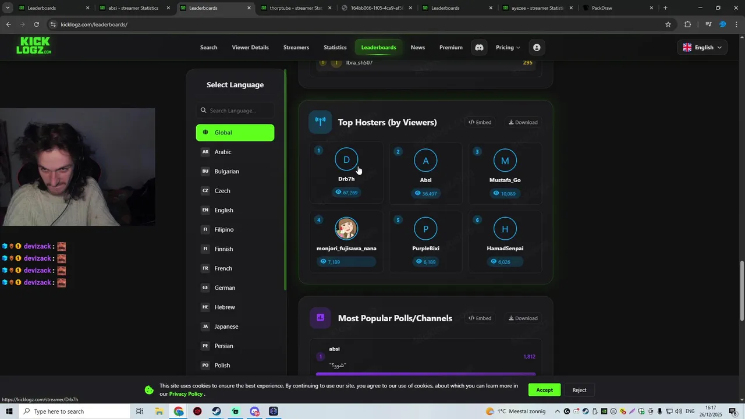Click Absi avatar circle
745x419 pixels.
pos(425,161)
